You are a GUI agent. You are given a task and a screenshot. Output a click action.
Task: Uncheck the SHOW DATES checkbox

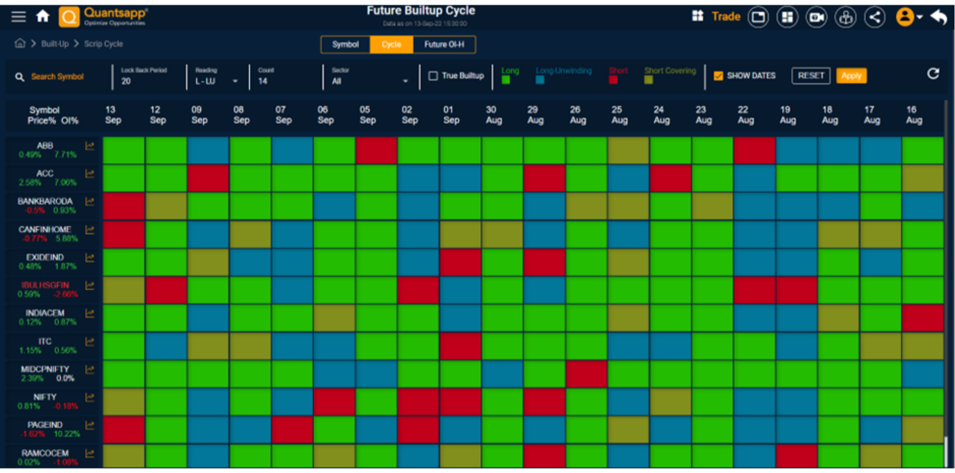(718, 76)
